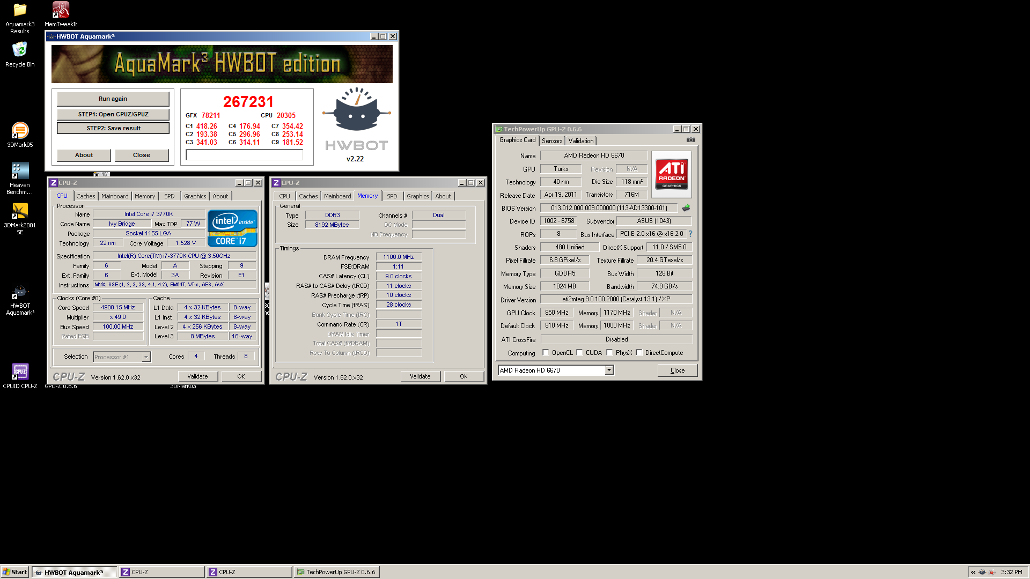Open the 3DMark2001 SE desktop shortcut

[x=20, y=219]
